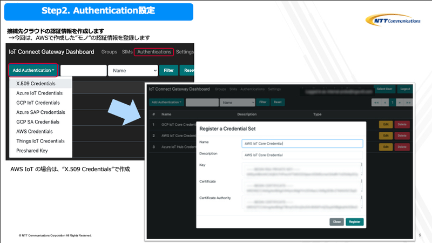Edit the GCP IoT Core Credential row

(386, 125)
